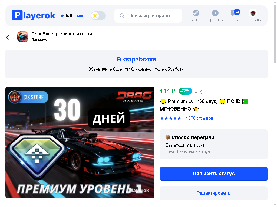Go back using the left arrow
277x207 pixels.
click(x=8, y=37)
